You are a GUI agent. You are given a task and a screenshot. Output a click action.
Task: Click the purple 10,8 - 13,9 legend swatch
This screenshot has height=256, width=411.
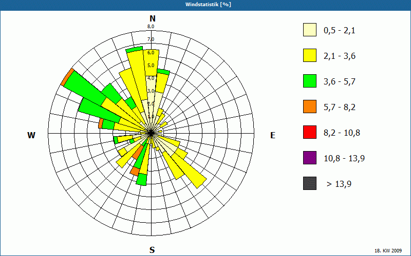[310, 158]
